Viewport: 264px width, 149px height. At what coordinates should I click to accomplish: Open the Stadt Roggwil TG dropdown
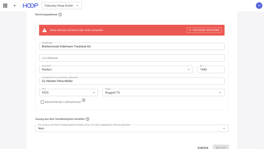pyautogui.click(x=163, y=93)
